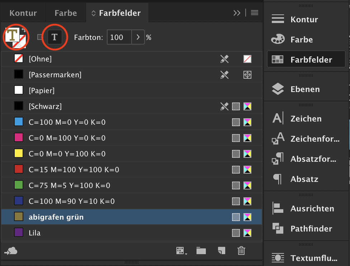This screenshot has width=350, height=266.
Task: Click the new color group folder icon
Action: pyautogui.click(x=201, y=251)
